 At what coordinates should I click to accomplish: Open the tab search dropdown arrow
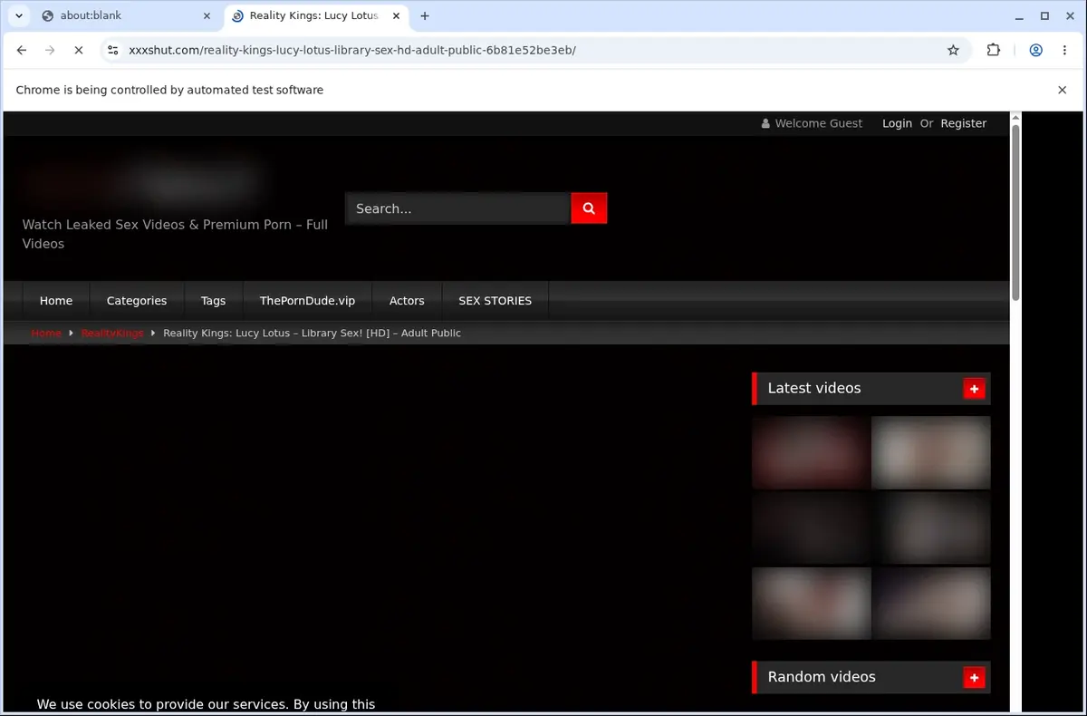coord(19,15)
